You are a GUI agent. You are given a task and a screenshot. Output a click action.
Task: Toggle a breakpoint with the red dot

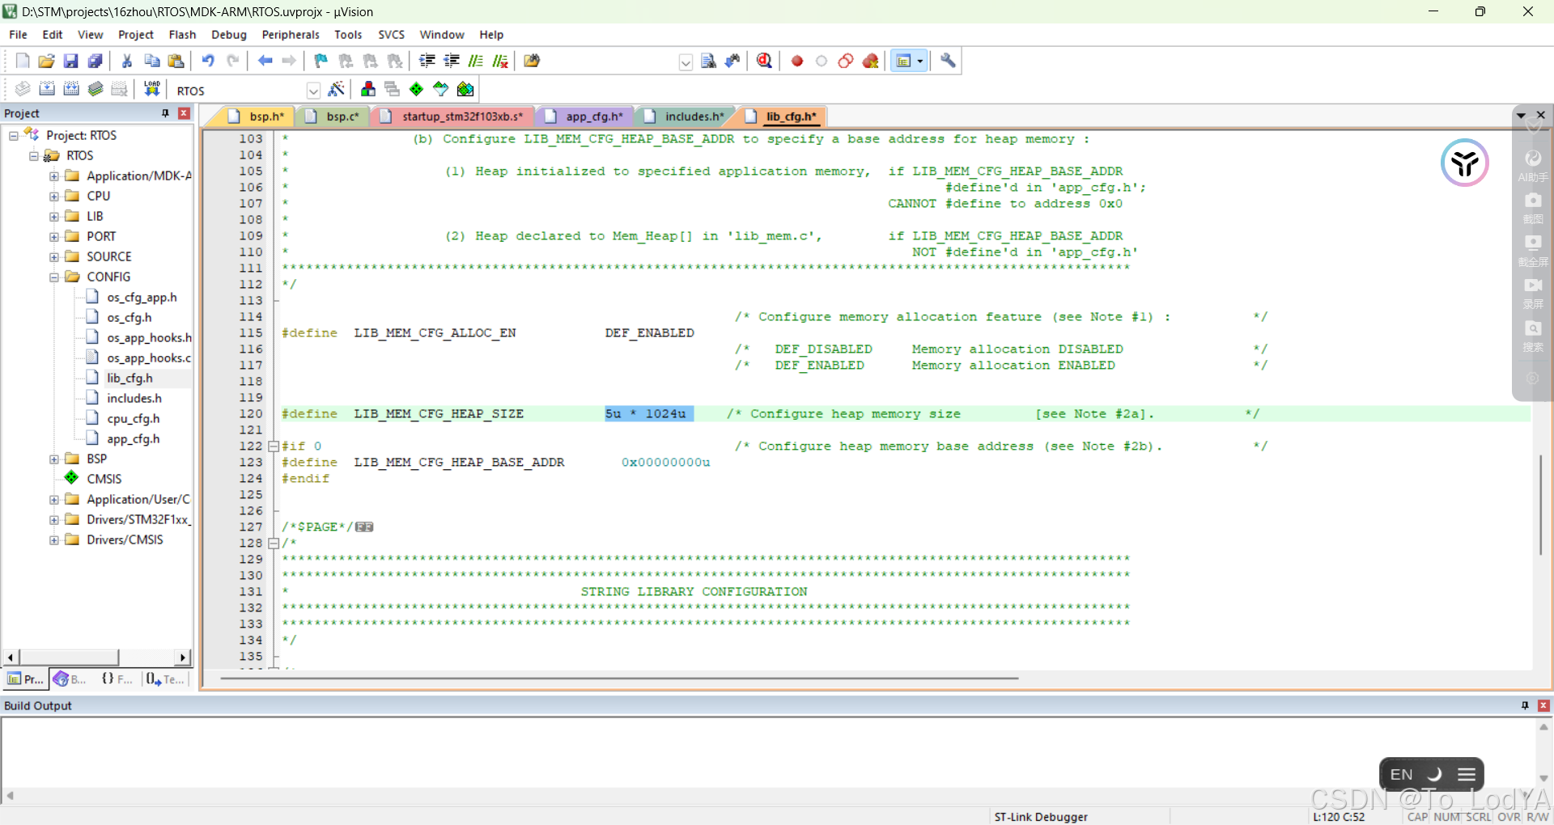[797, 61]
